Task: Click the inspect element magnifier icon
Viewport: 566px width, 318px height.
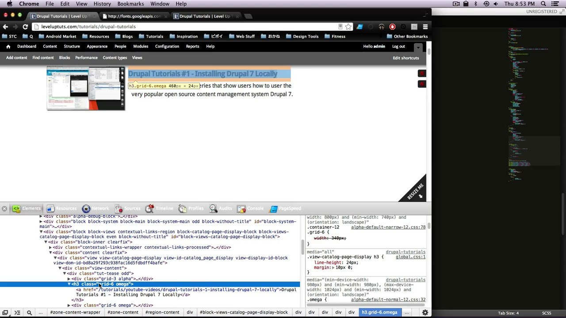Action: pyautogui.click(x=29, y=313)
